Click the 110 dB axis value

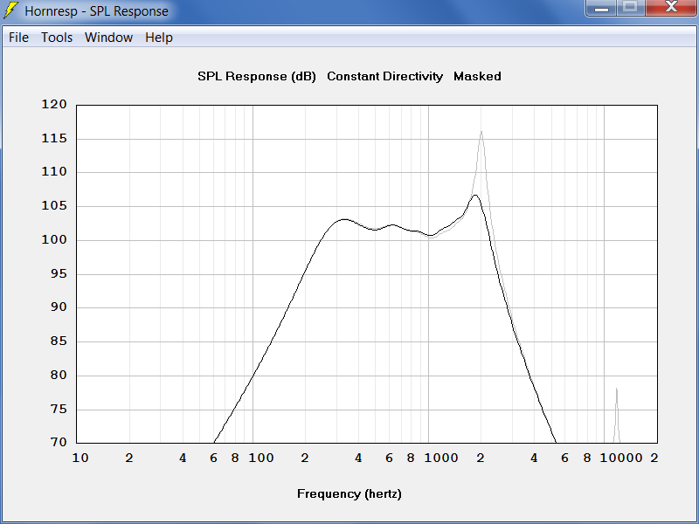coord(54,172)
